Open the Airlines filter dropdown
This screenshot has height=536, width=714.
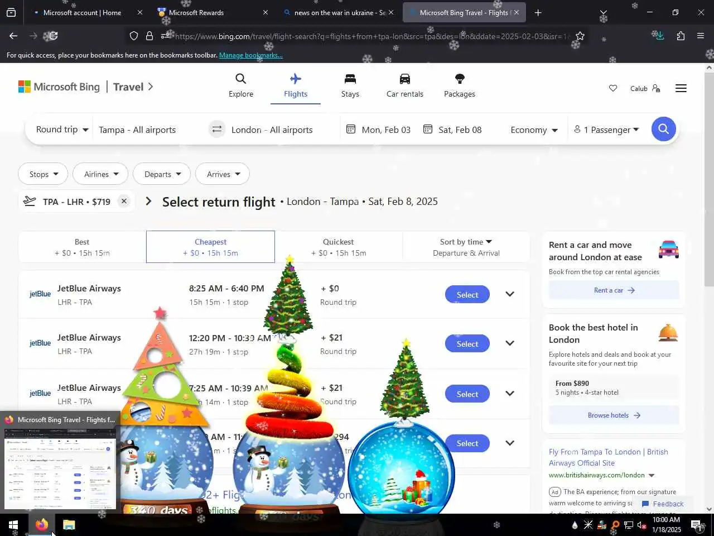click(100, 174)
